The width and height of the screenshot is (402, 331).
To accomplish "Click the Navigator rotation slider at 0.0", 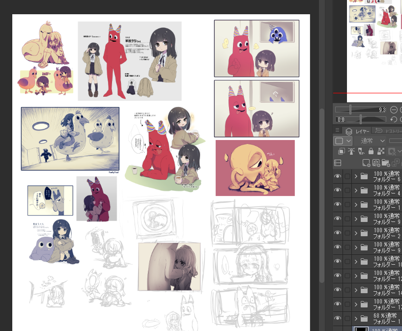I will (361, 119).
